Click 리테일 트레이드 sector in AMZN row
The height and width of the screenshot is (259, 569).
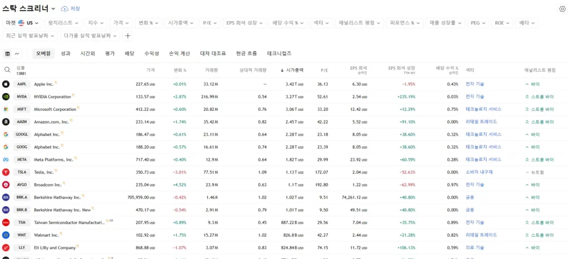[481, 121]
